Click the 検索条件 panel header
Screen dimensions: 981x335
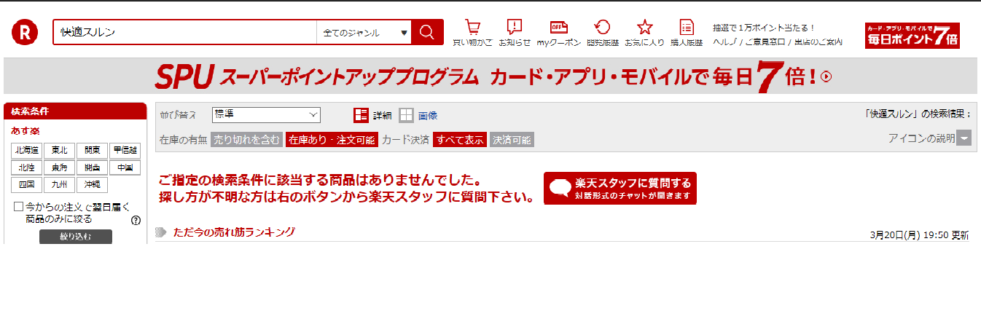(76, 111)
